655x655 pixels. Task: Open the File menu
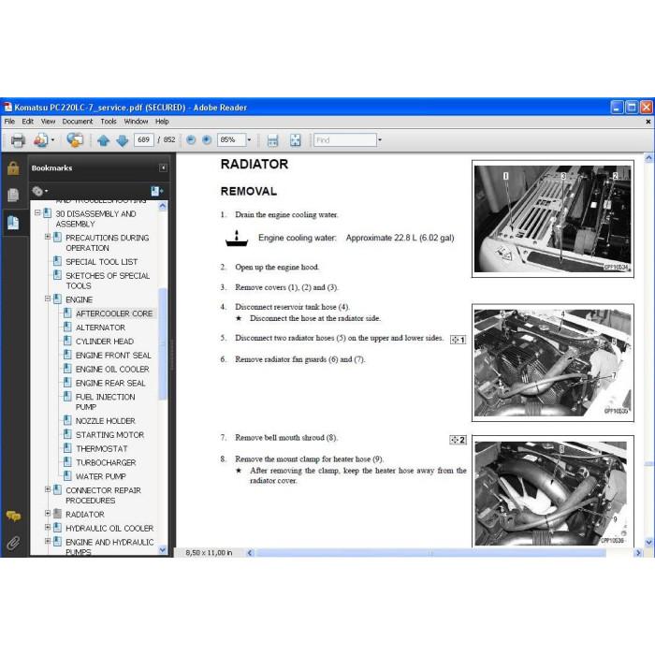(x=9, y=122)
